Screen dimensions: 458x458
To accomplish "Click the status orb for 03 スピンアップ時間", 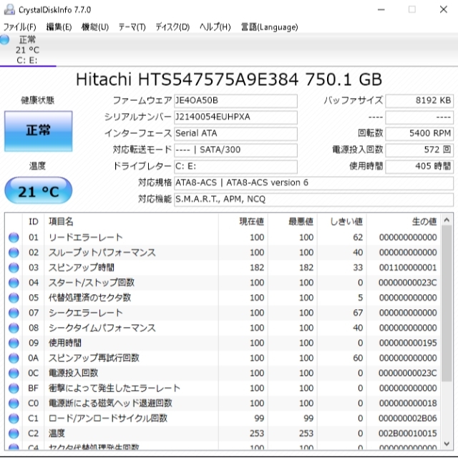I will 14,268.
